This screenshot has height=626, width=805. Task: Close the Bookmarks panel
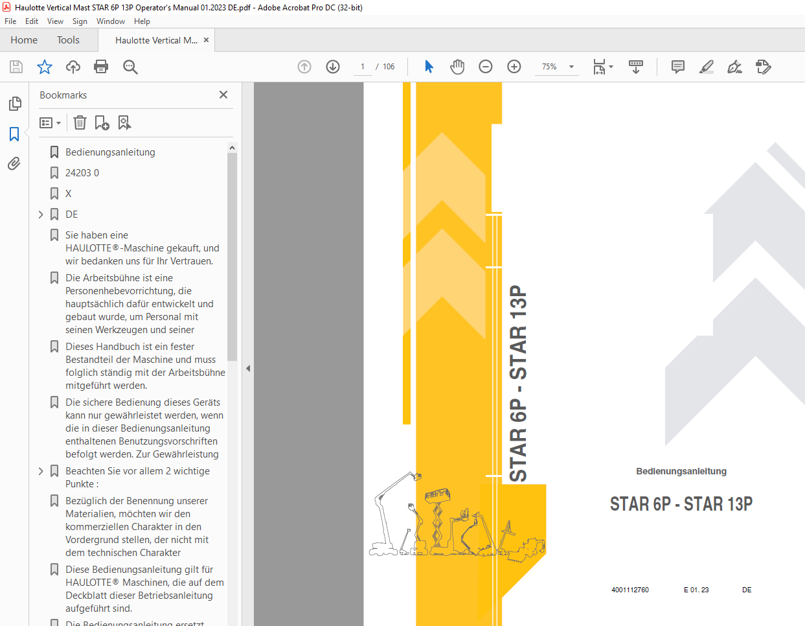(x=223, y=95)
